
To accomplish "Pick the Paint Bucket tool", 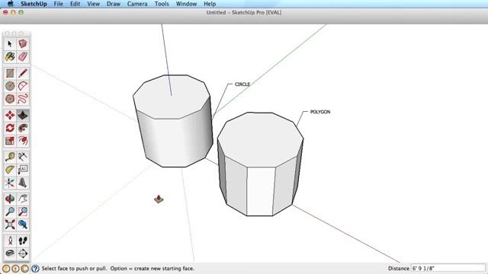I will coord(10,56).
